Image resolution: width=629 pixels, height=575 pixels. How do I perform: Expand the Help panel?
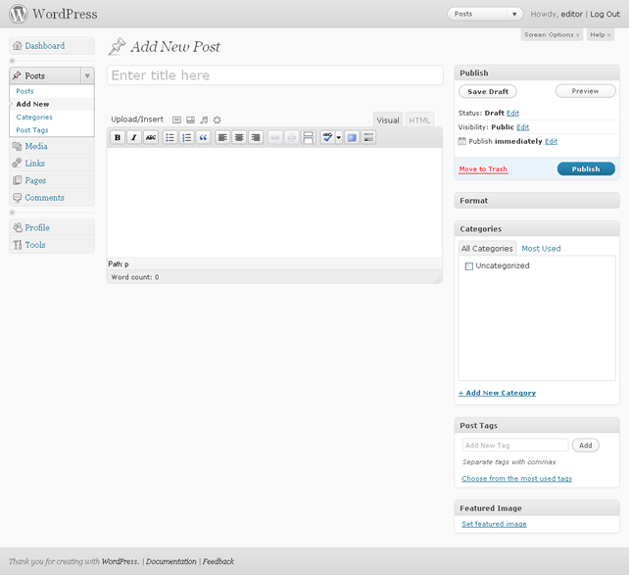pos(601,35)
